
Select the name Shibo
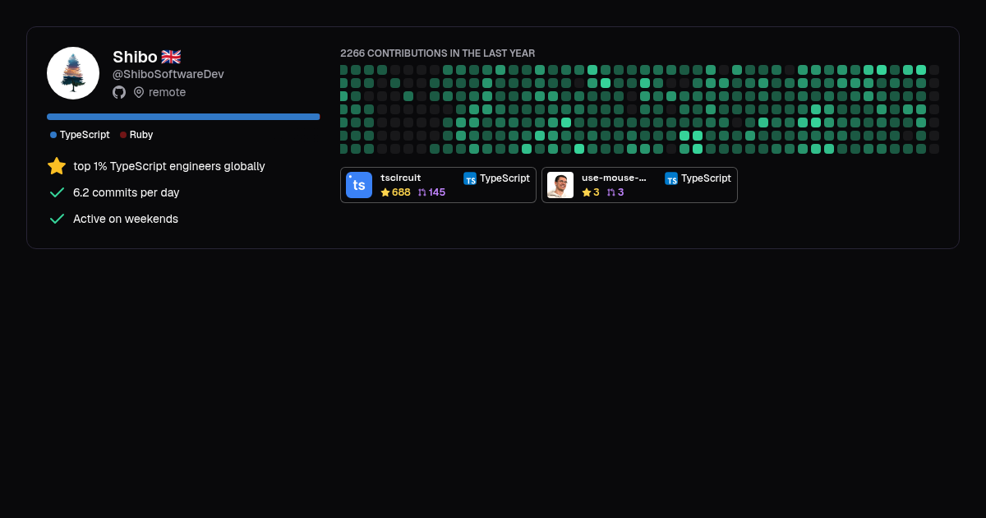tap(135, 57)
